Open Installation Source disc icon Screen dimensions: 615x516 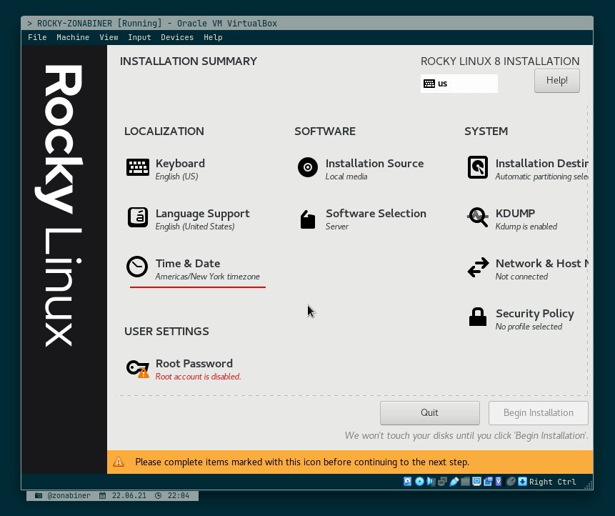click(308, 167)
